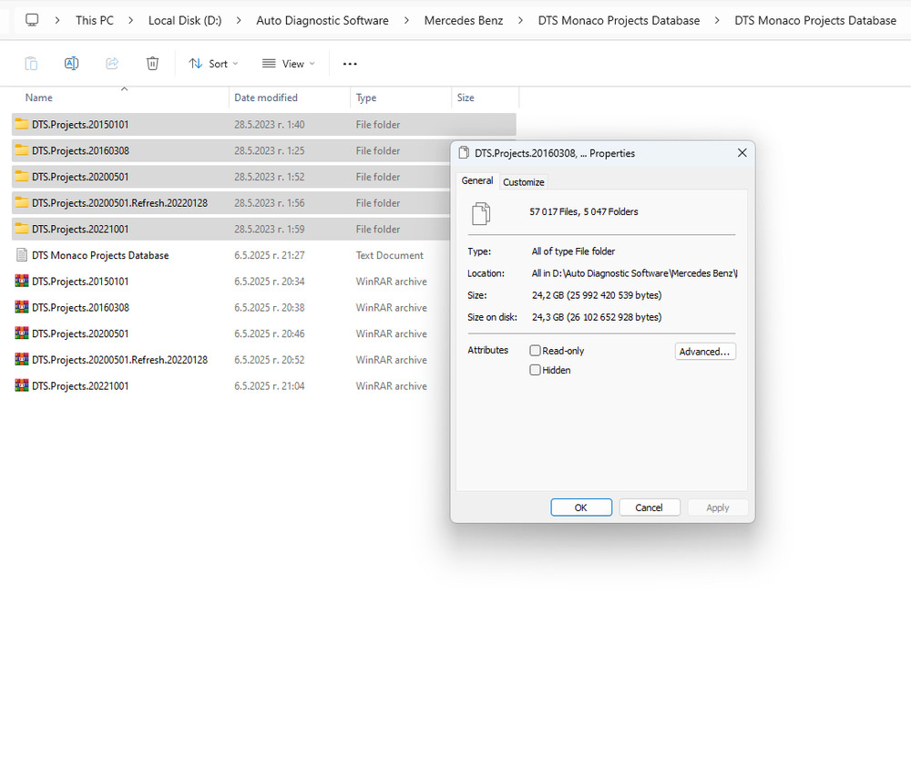The height and width of the screenshot is (759, 911).
Task: Sort by Size column header
Action: click(485, 97)
